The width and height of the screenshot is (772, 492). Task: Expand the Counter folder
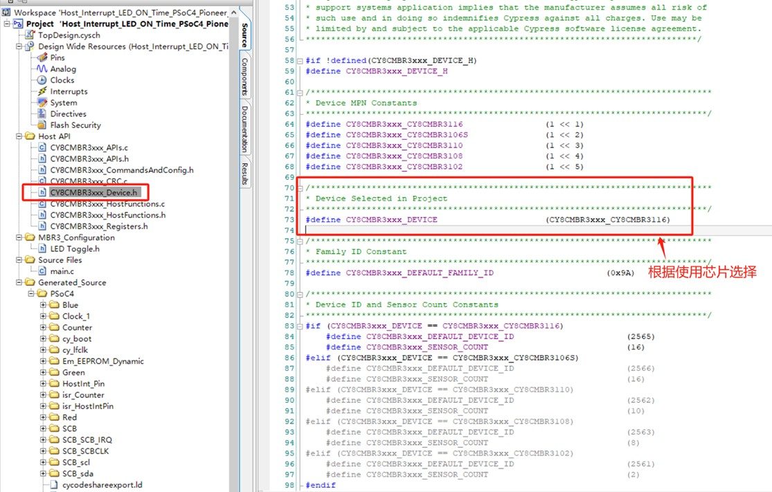44,328
